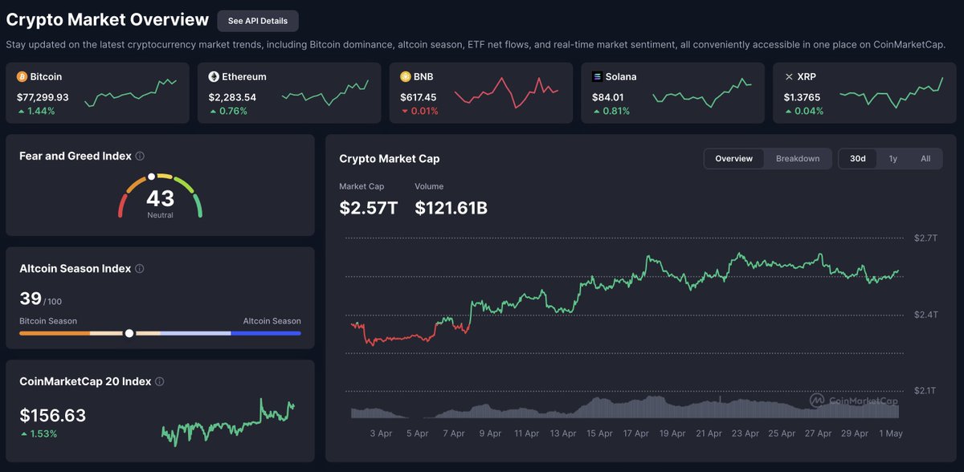Click the Bitcoin name link
The image size is (964, 472).
[46, 77]
